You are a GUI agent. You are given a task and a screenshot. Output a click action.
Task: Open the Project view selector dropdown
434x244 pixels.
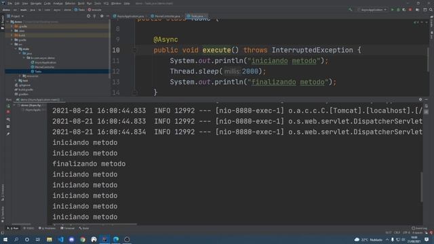16,16
